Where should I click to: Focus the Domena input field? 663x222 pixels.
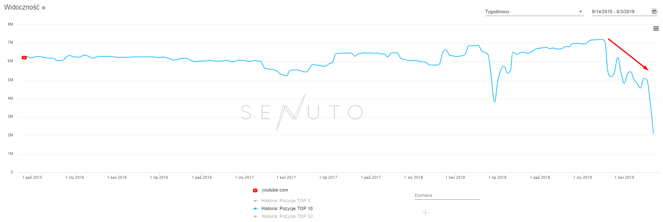pyautogui.click(x=447, y=196)
